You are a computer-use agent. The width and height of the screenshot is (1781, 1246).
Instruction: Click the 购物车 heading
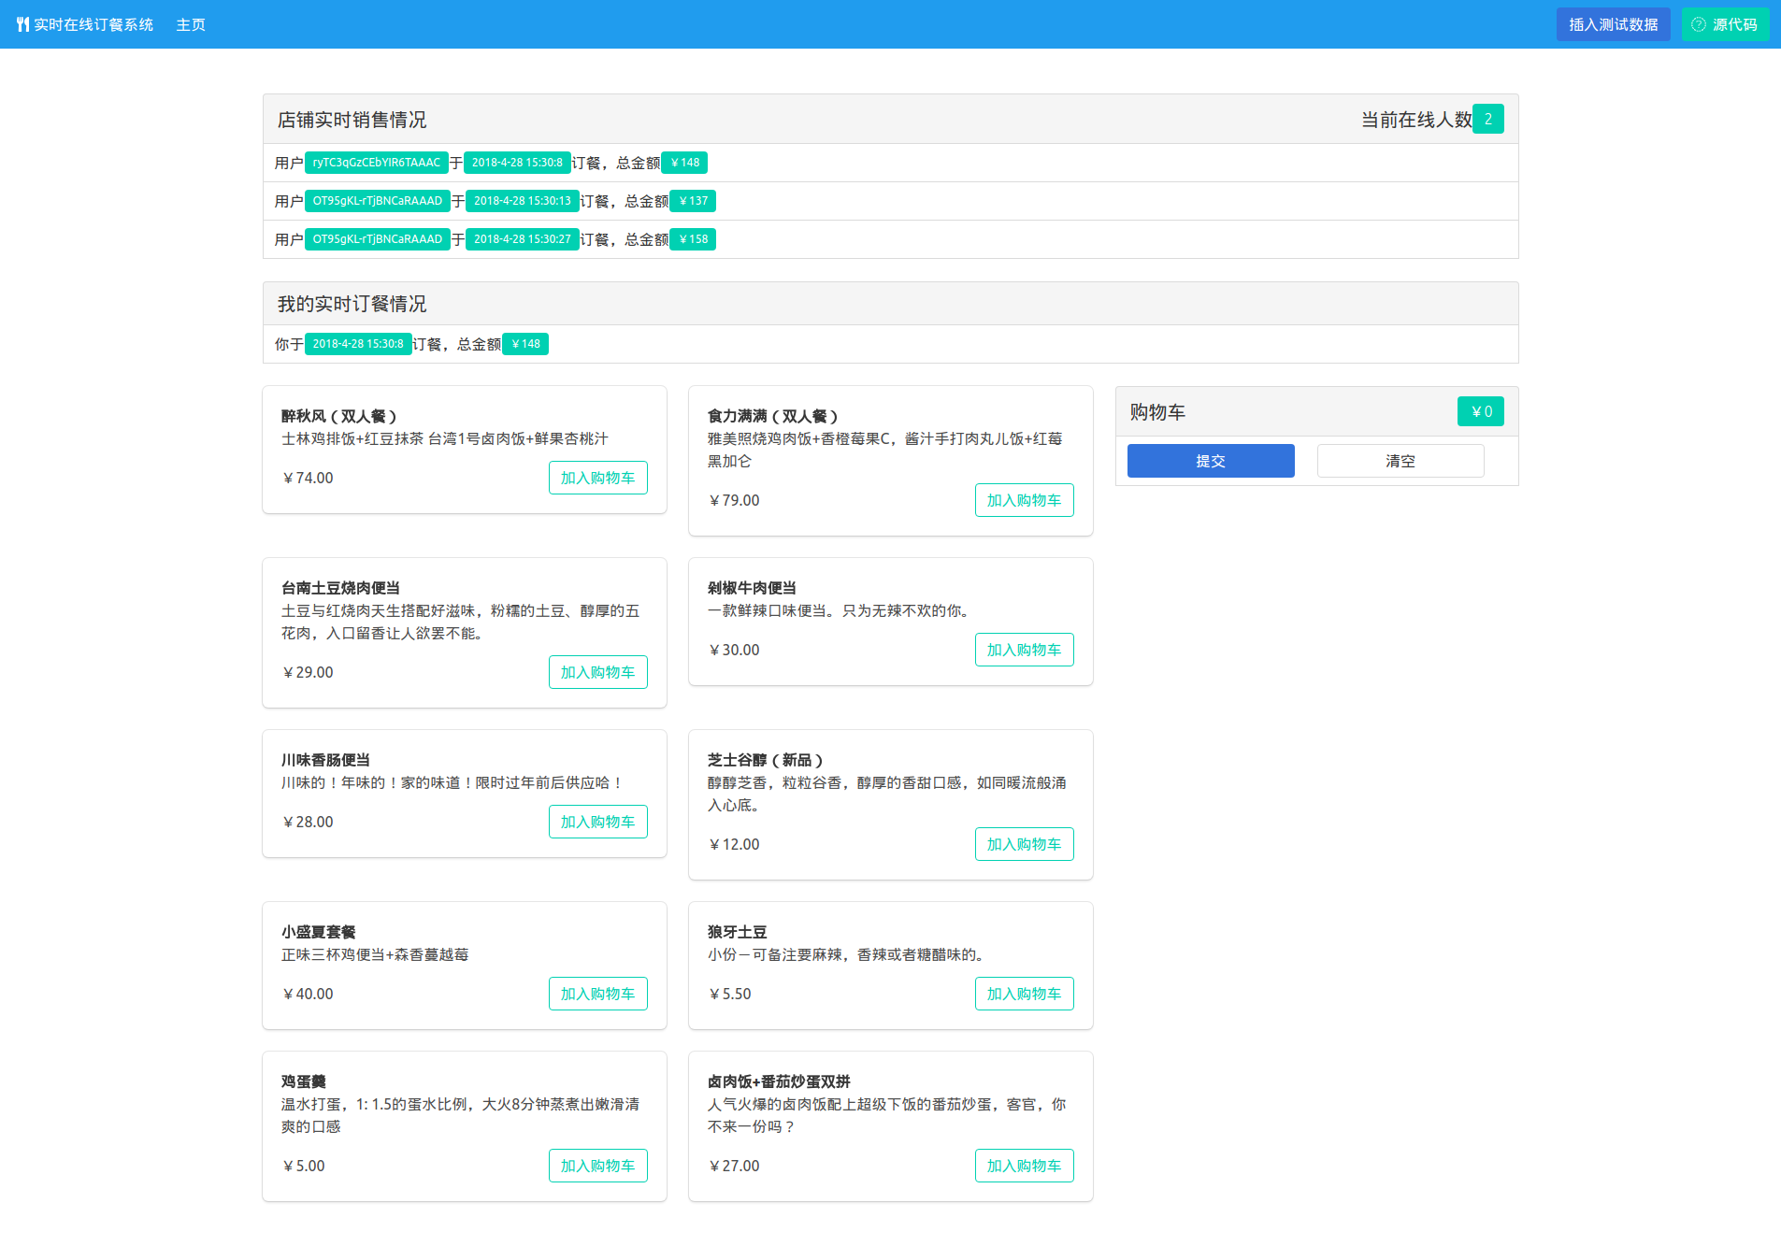pyautogui.click(x=1157, y=412)
